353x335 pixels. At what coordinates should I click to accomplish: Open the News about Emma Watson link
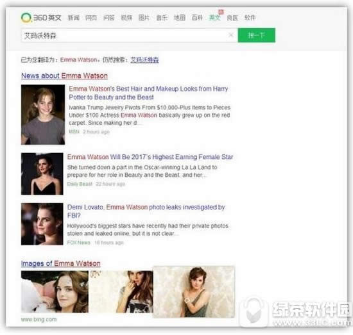coord(64,76)
